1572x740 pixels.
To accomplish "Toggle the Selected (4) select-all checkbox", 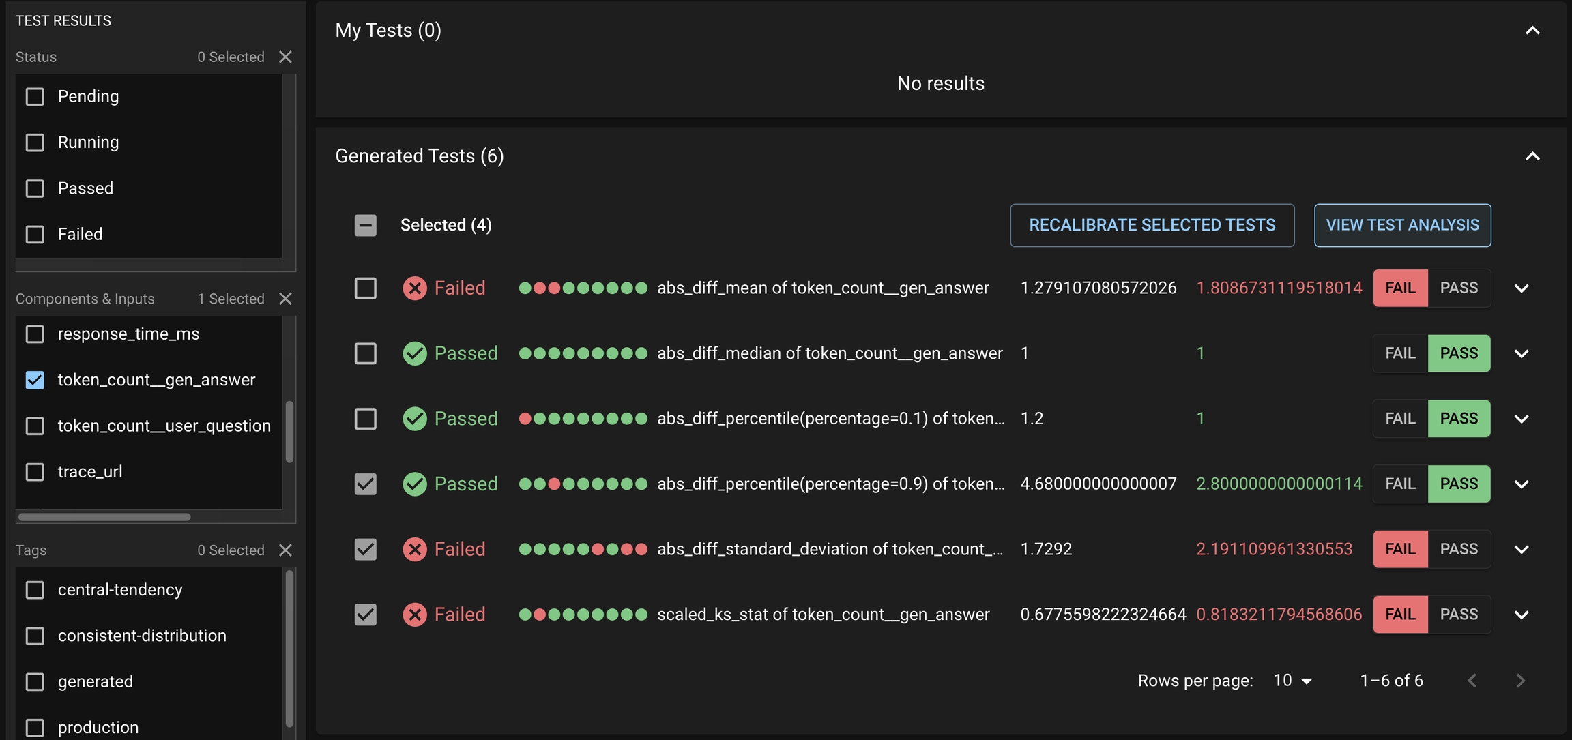I will coord(366,225).
